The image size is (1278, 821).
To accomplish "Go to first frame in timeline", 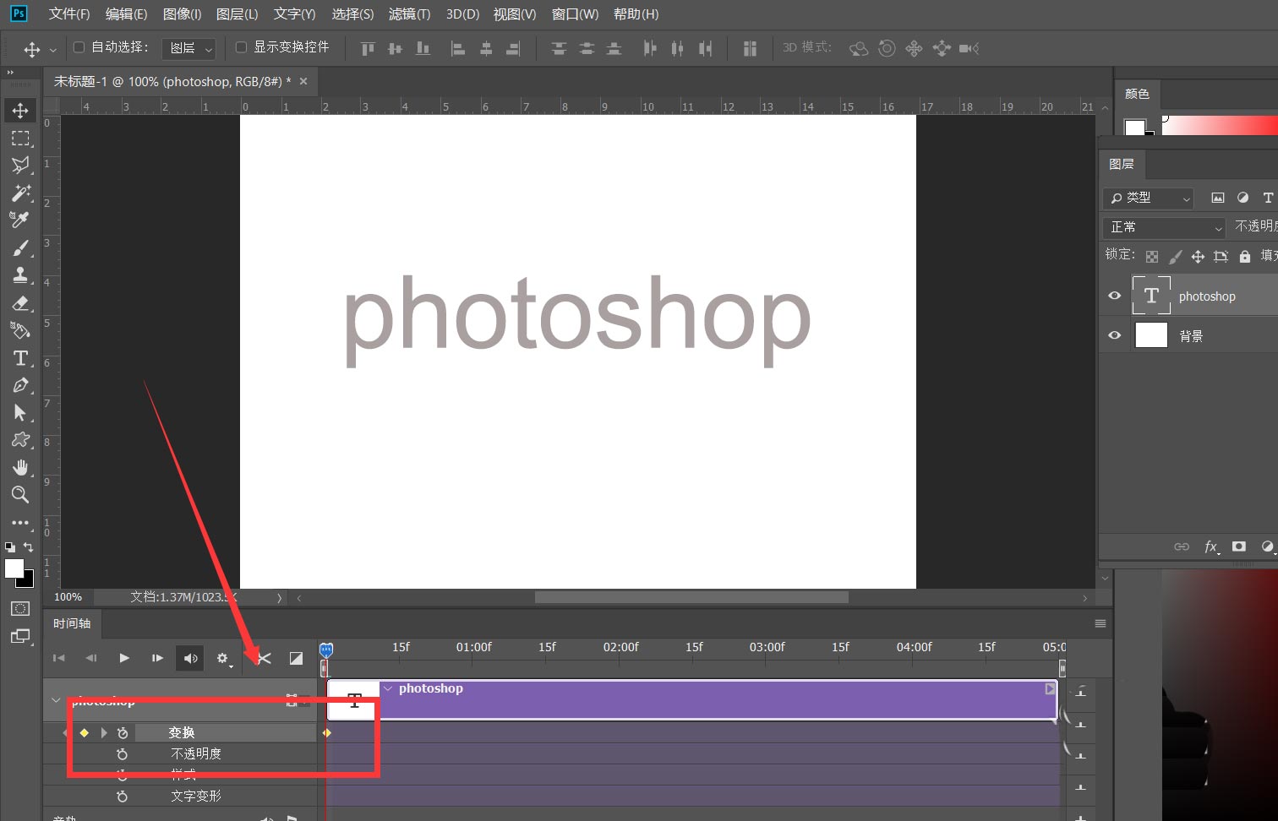I will click(x=59, y=658).
